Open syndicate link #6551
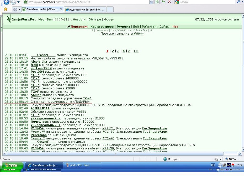The height and width of the screenshot is (183, 244). point(81,112)
